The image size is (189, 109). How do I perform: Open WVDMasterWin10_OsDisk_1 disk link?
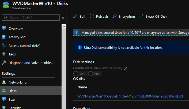(130, 96)
